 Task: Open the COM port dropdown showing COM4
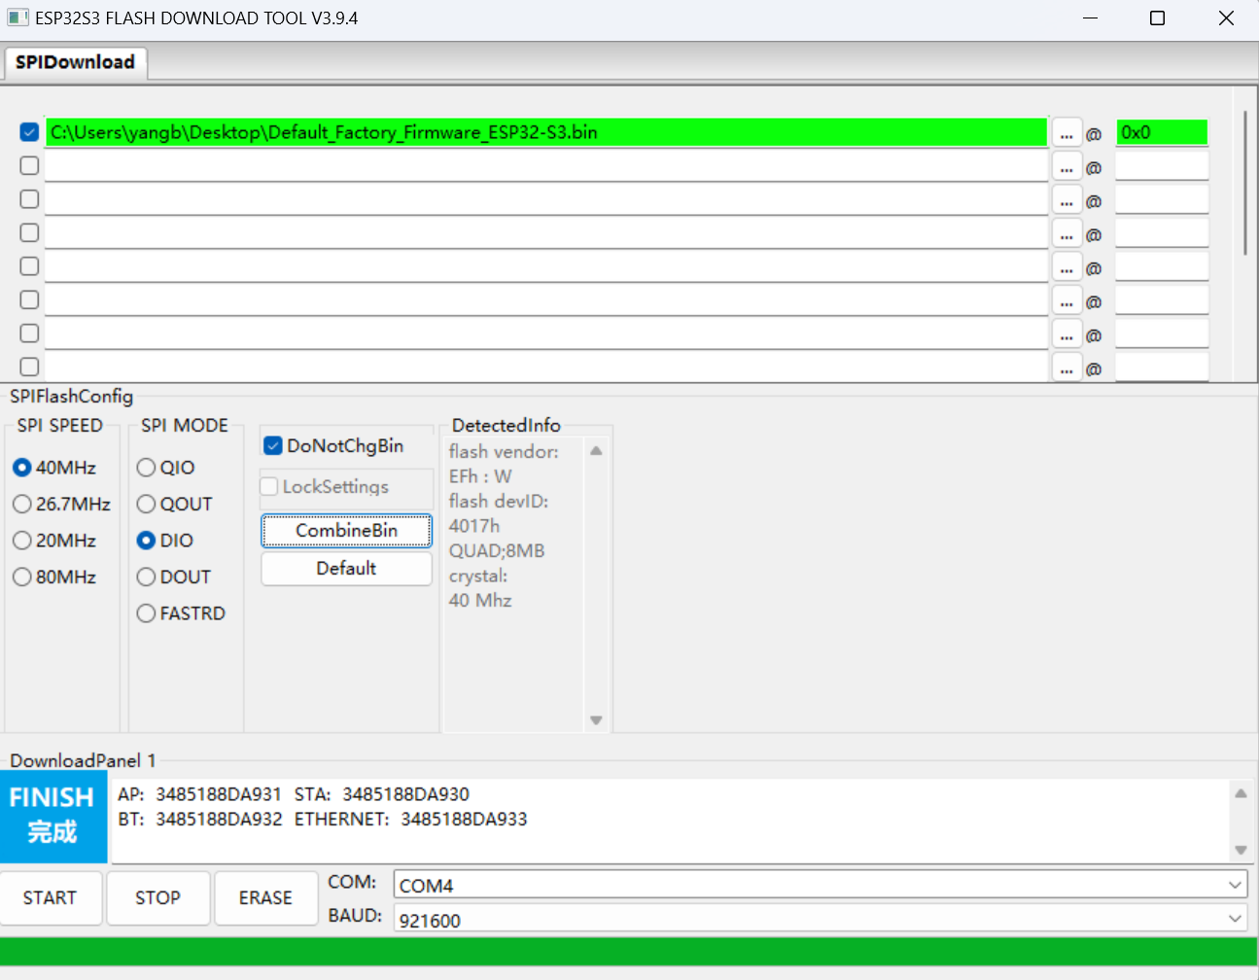click(821, 885)
